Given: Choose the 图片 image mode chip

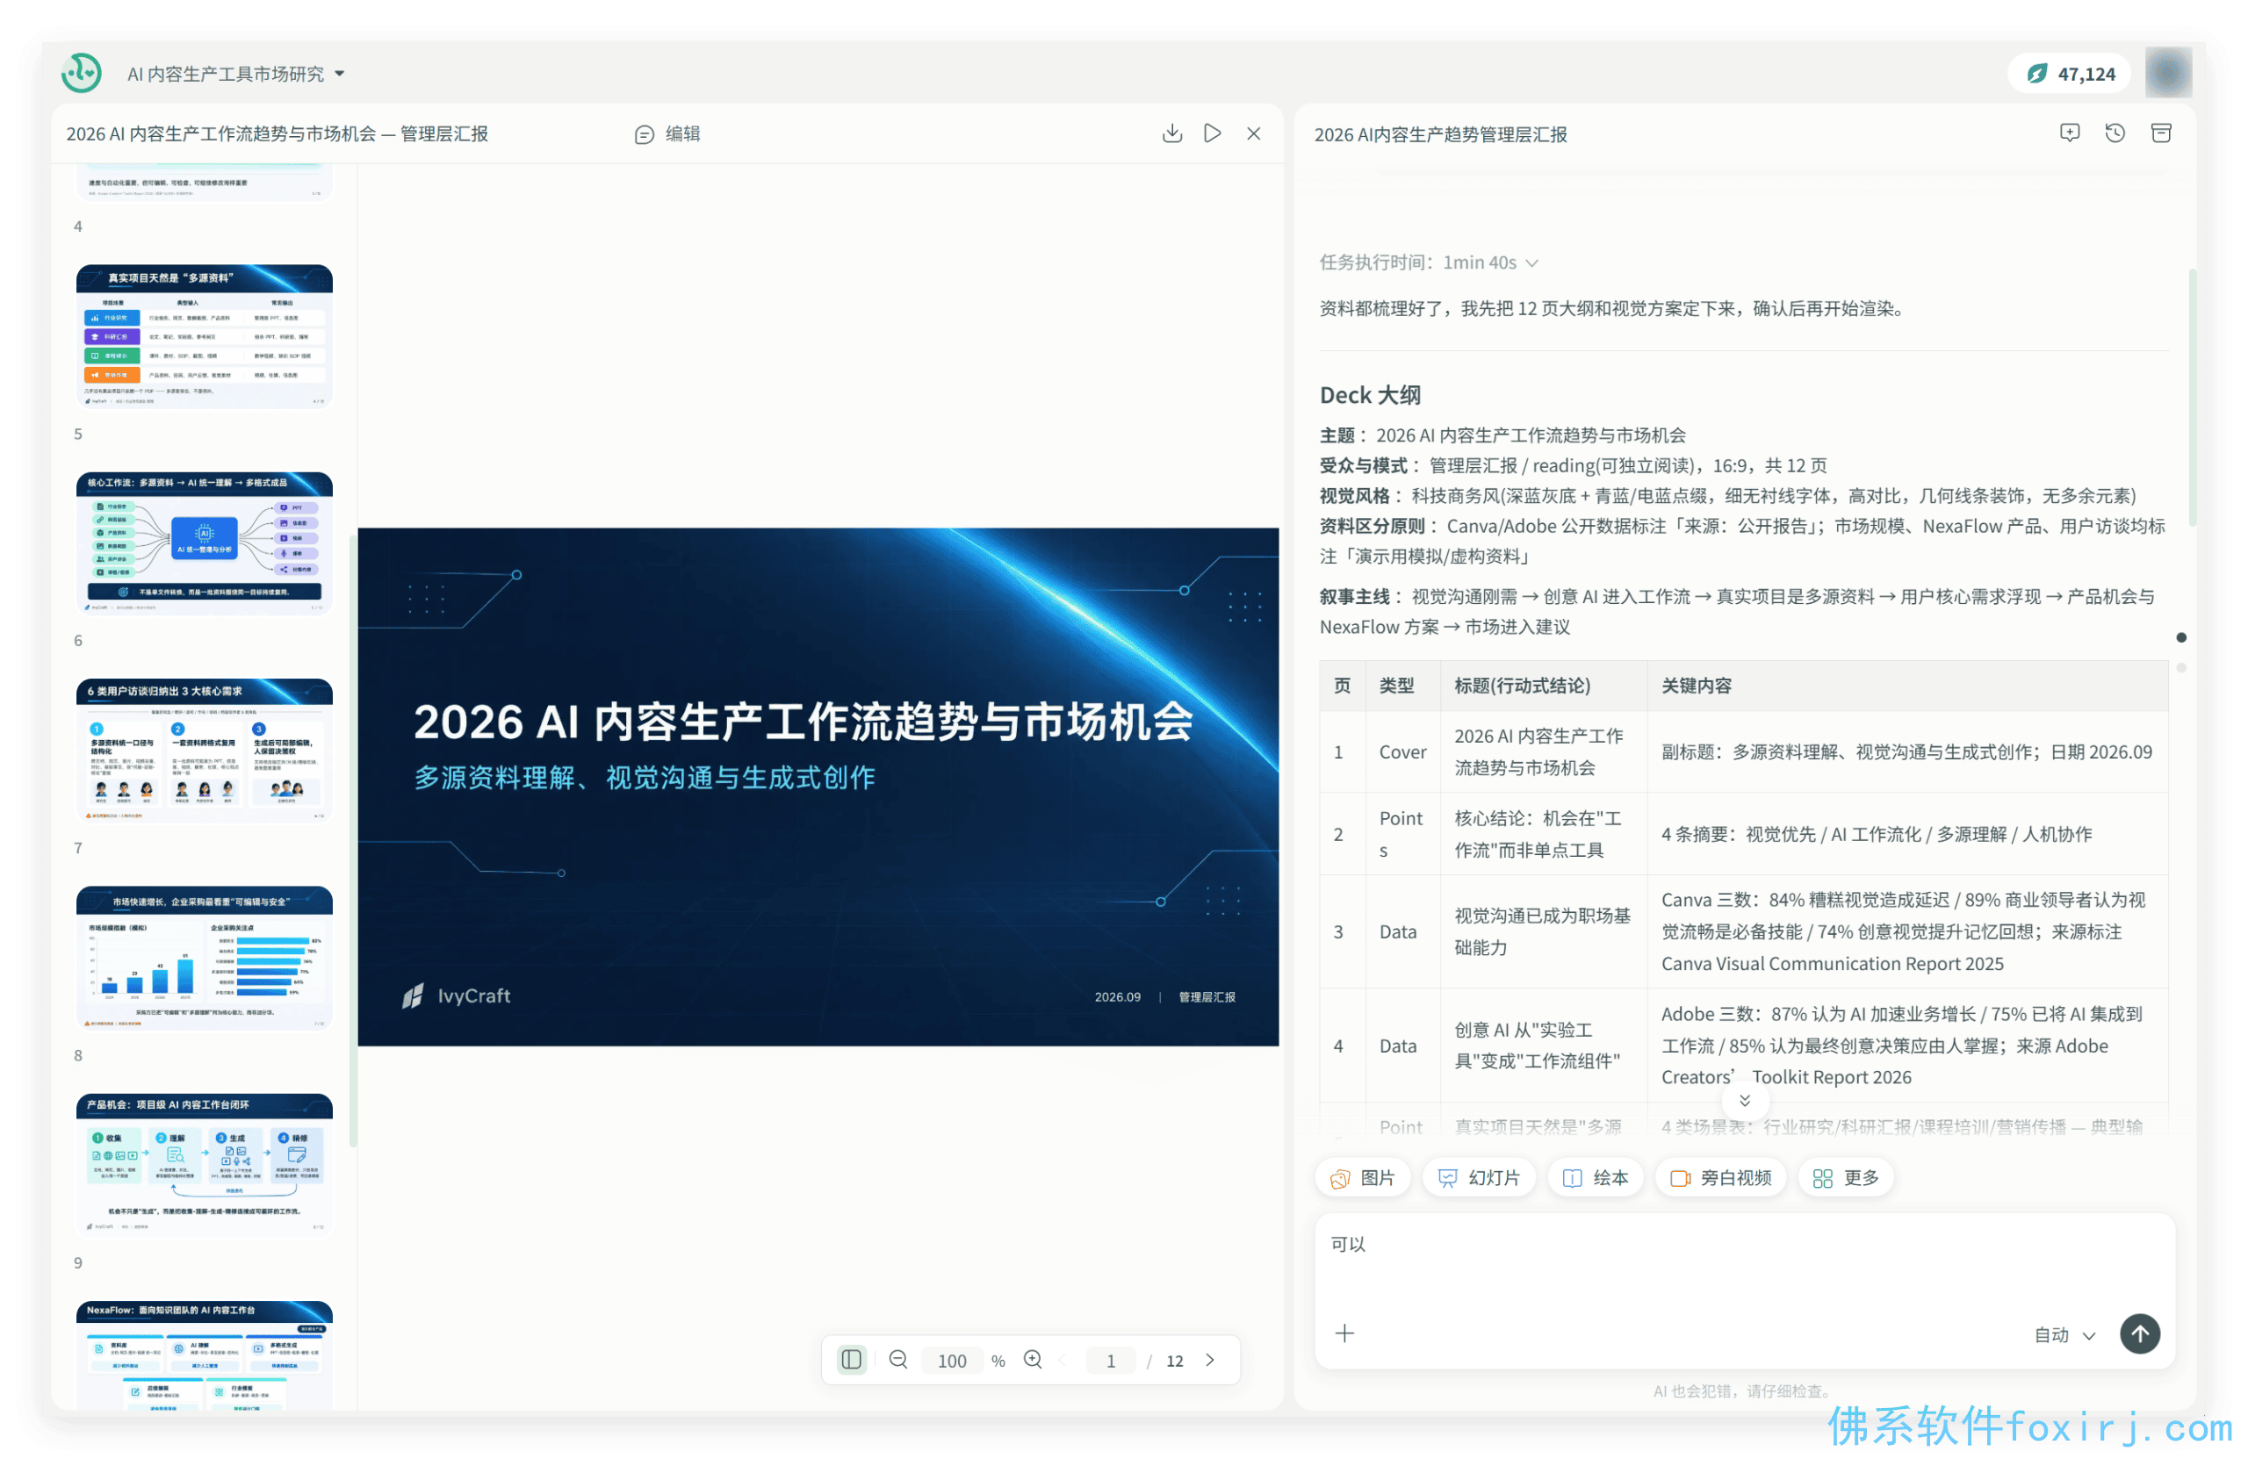Looking at the screenshot, I should pos(1362,1177).
